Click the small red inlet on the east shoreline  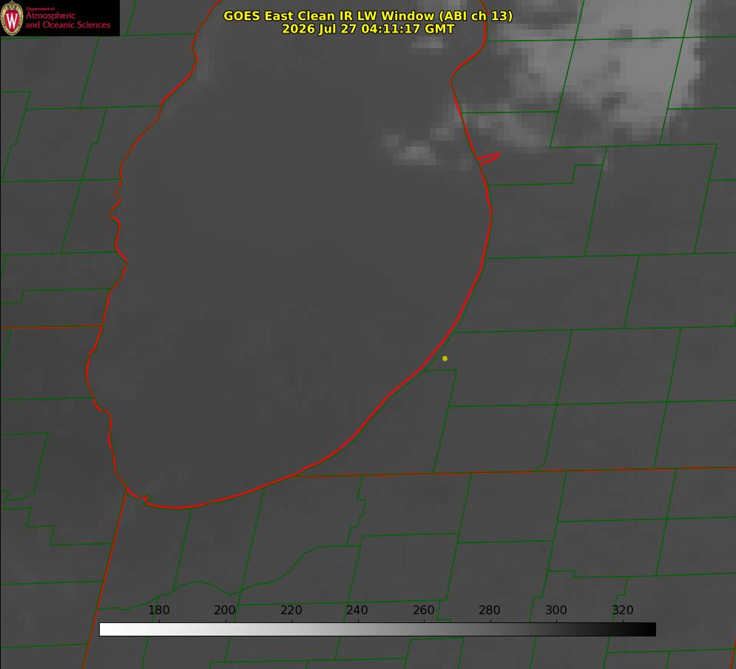(488, 158)
